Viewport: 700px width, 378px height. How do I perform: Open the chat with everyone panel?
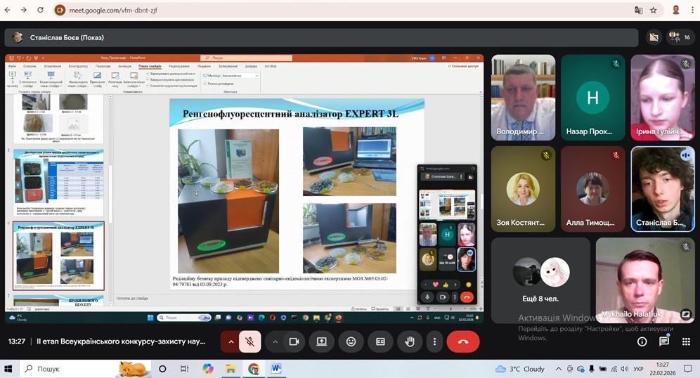point(663,341)
